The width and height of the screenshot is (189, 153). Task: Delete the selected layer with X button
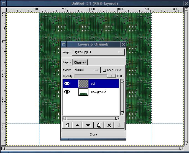click(109, 125)
